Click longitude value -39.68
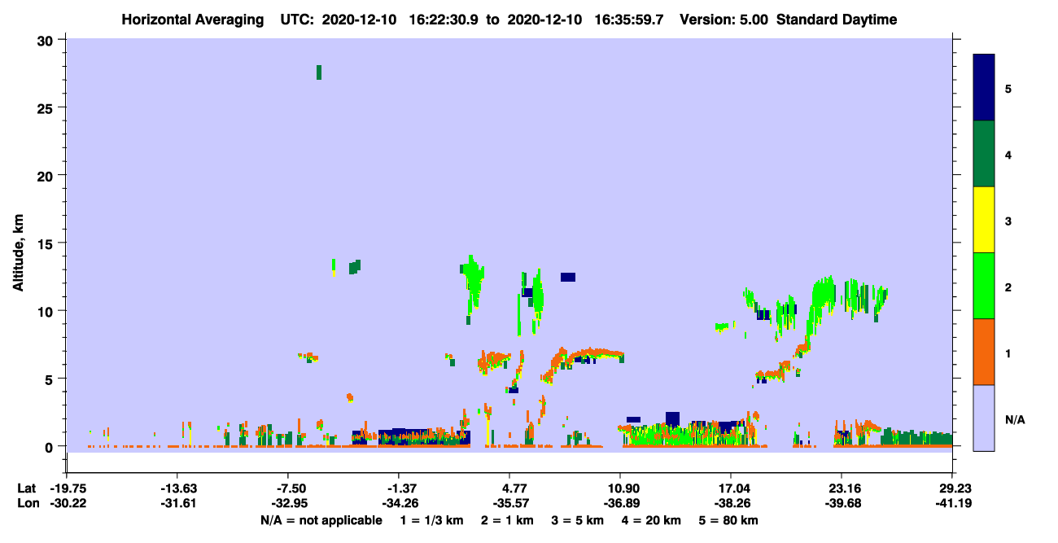The image size is (1058, 543). [x=842, y=503]
